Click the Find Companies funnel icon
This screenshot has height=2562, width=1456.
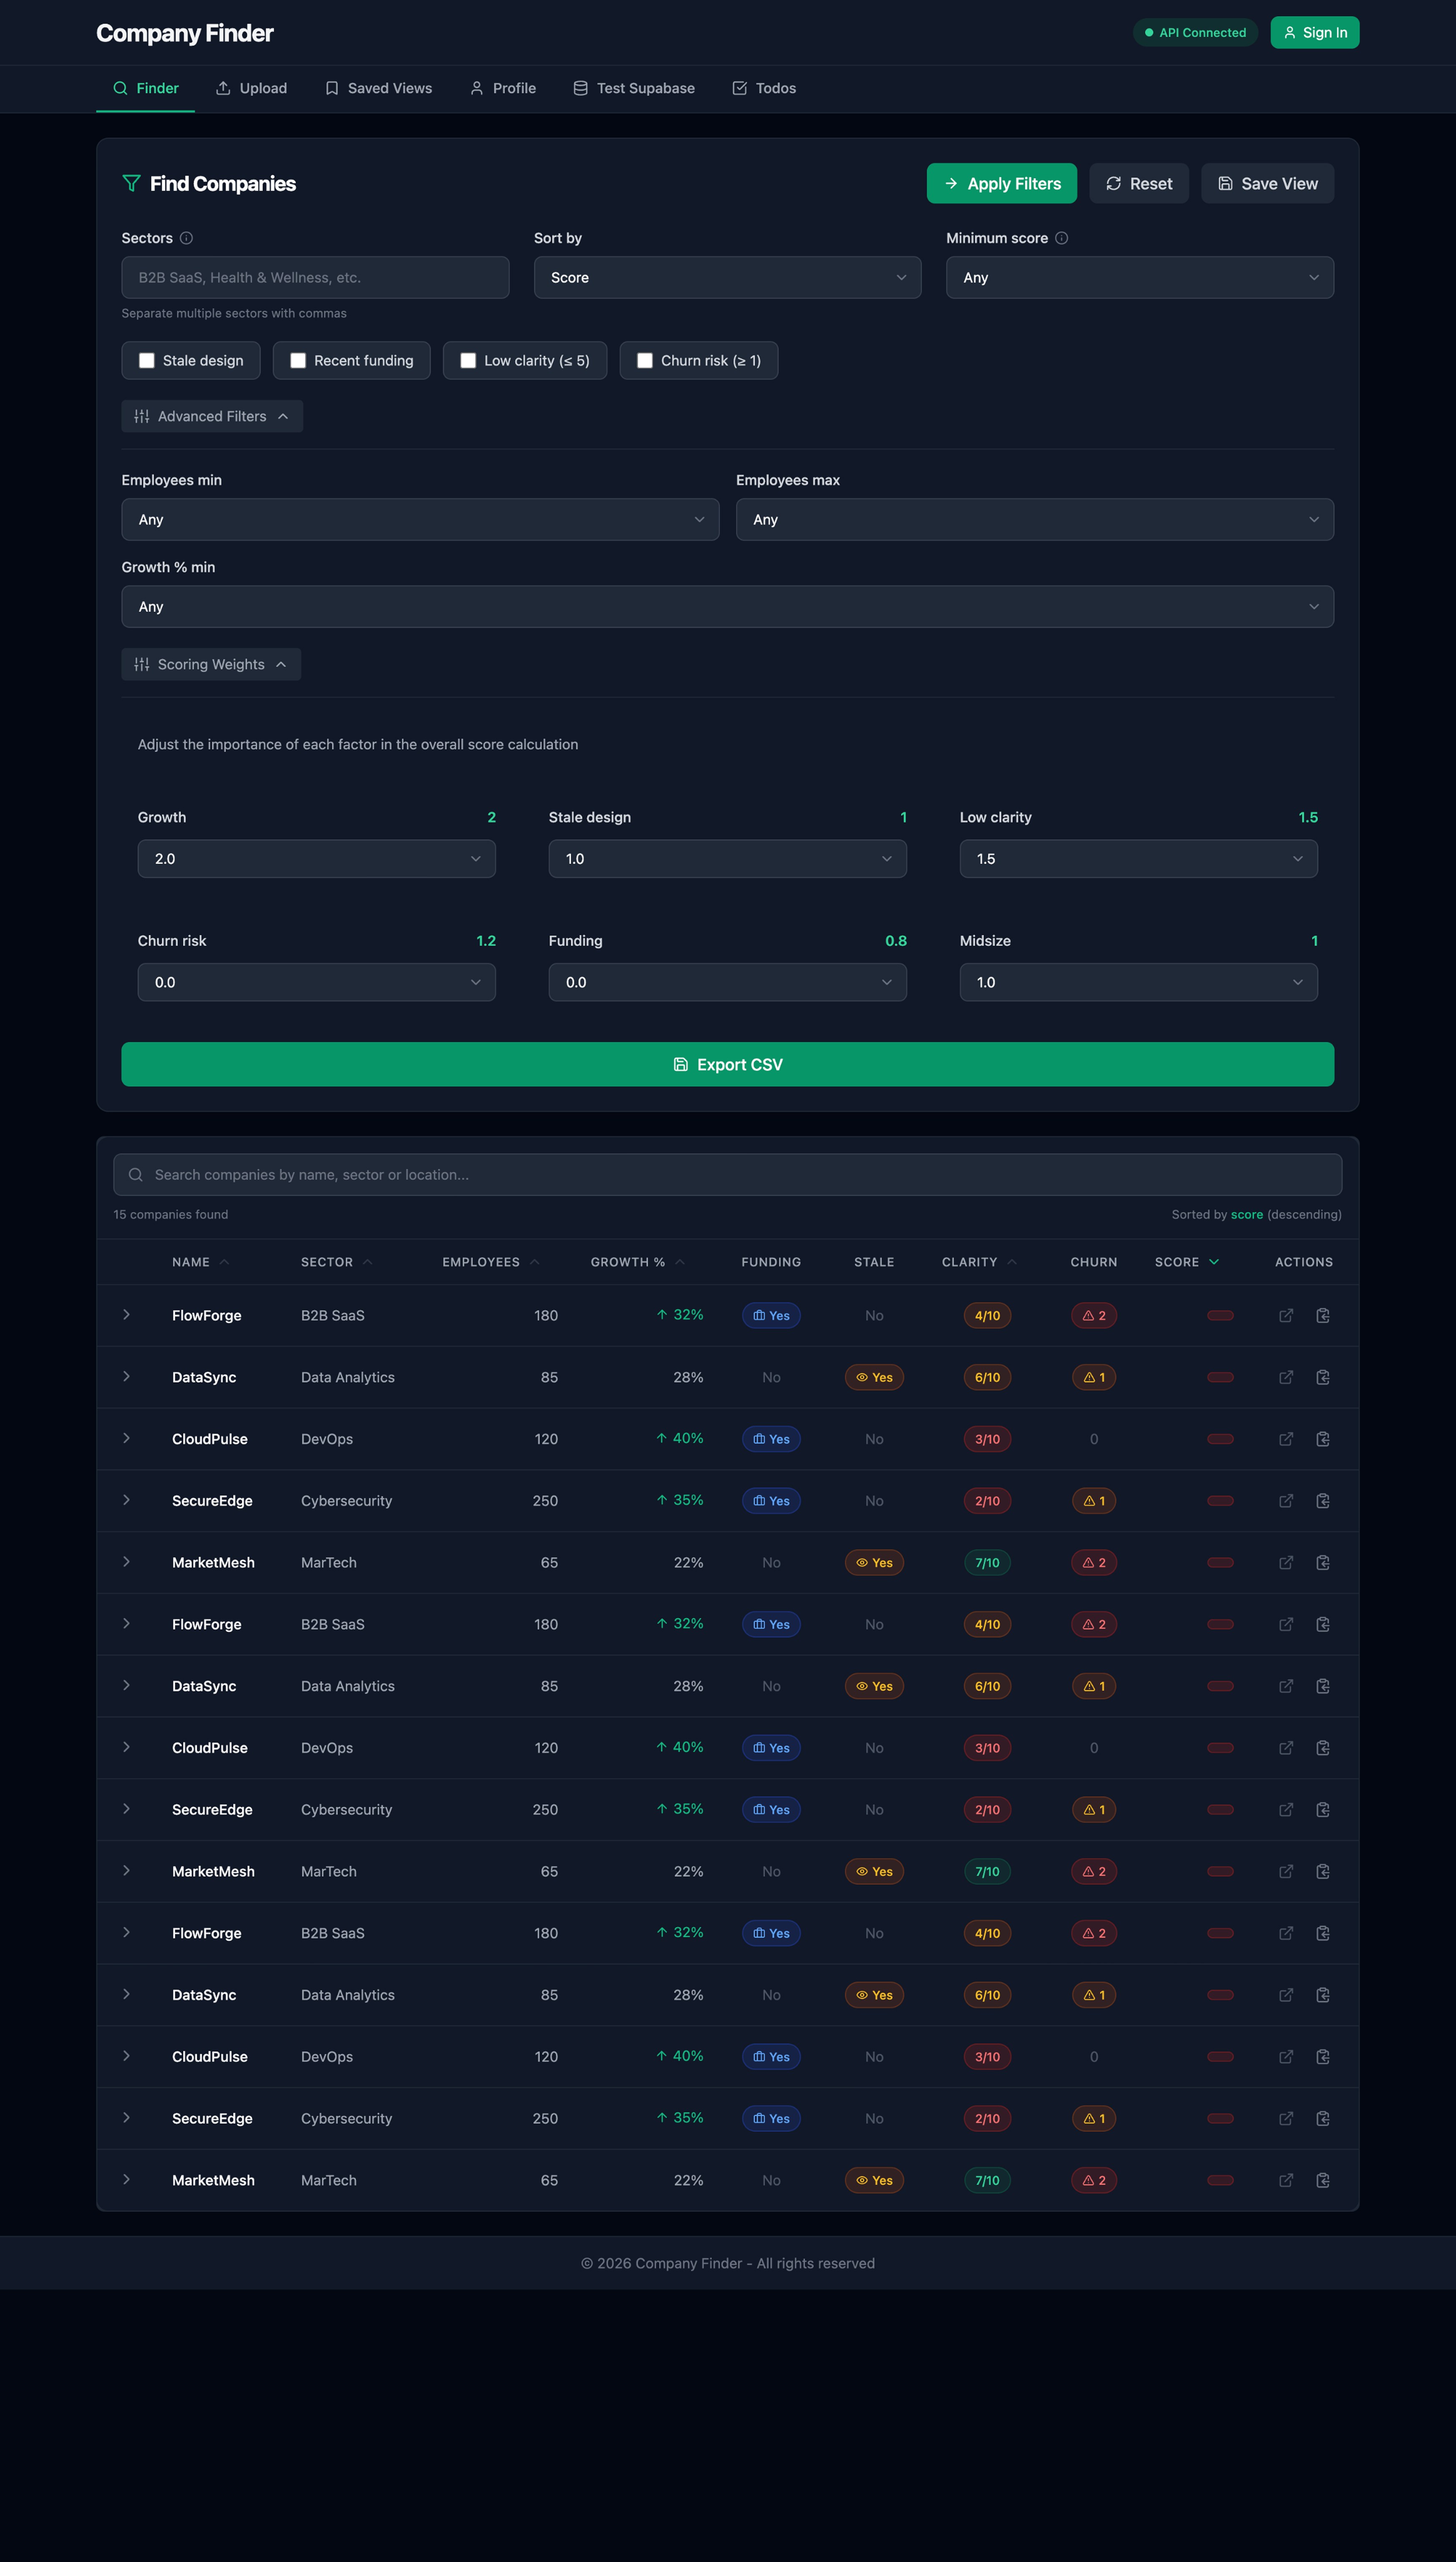pos(131,184)
